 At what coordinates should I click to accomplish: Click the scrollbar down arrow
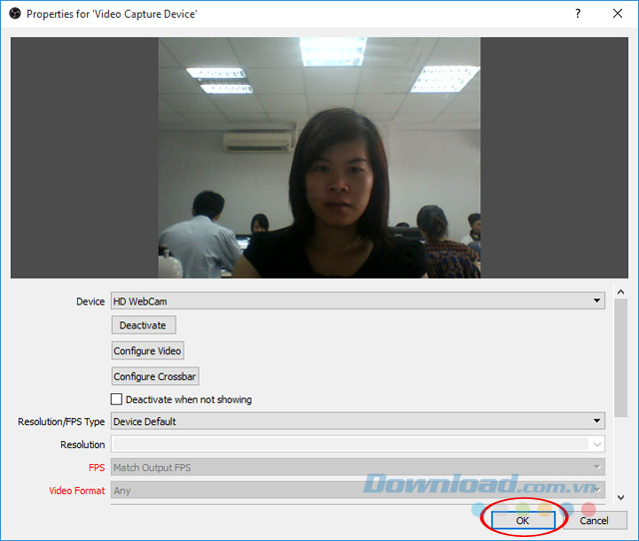[621, 497]
